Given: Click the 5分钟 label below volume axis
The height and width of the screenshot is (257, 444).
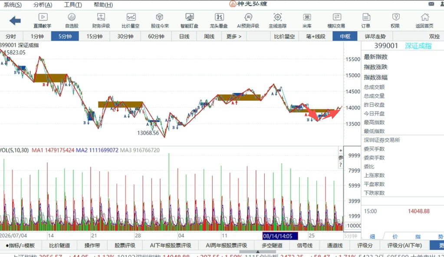Looking at the screenshot, I should coord(351,236).
